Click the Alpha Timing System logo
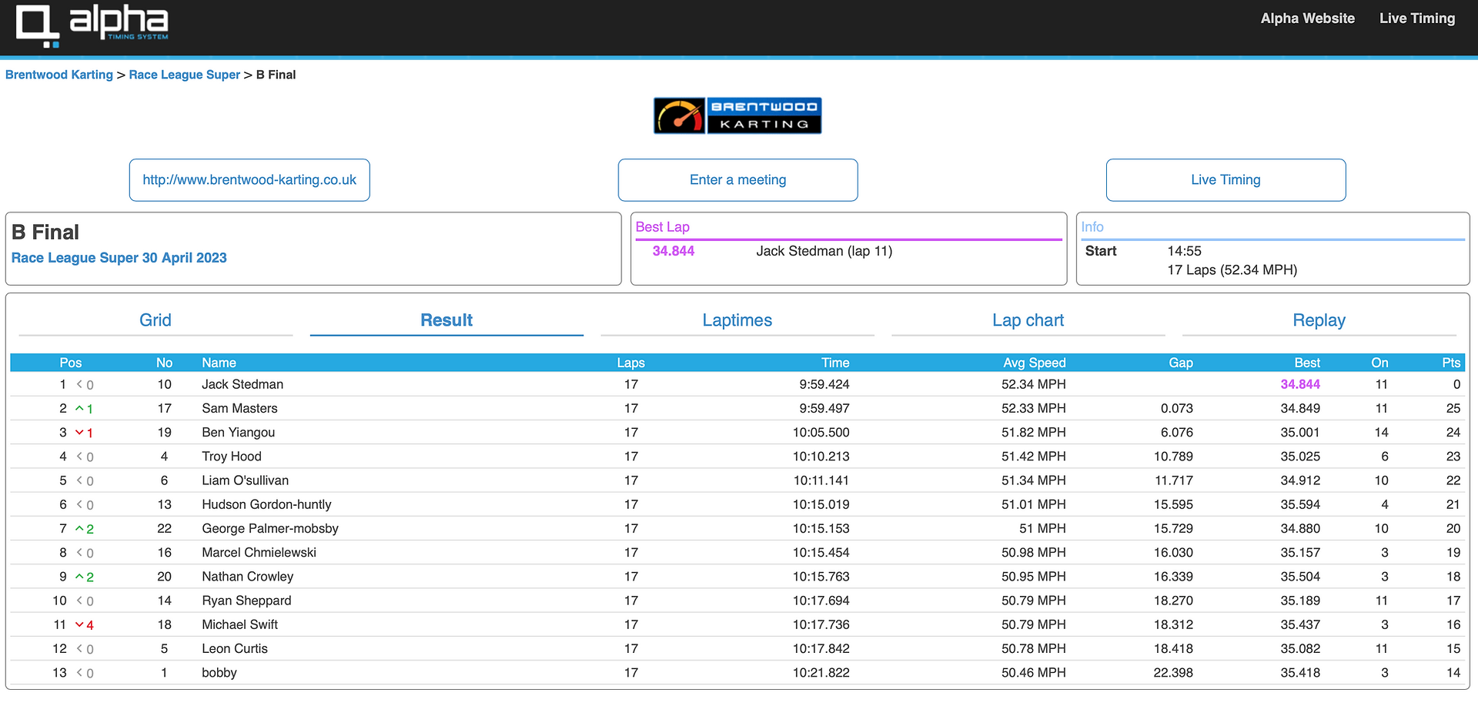Viewport: 1478px width, 706px height. (92, 25)
